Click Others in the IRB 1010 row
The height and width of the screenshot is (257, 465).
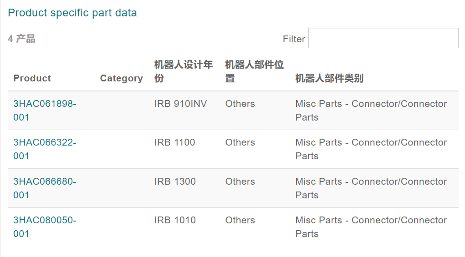coord(240,220)
